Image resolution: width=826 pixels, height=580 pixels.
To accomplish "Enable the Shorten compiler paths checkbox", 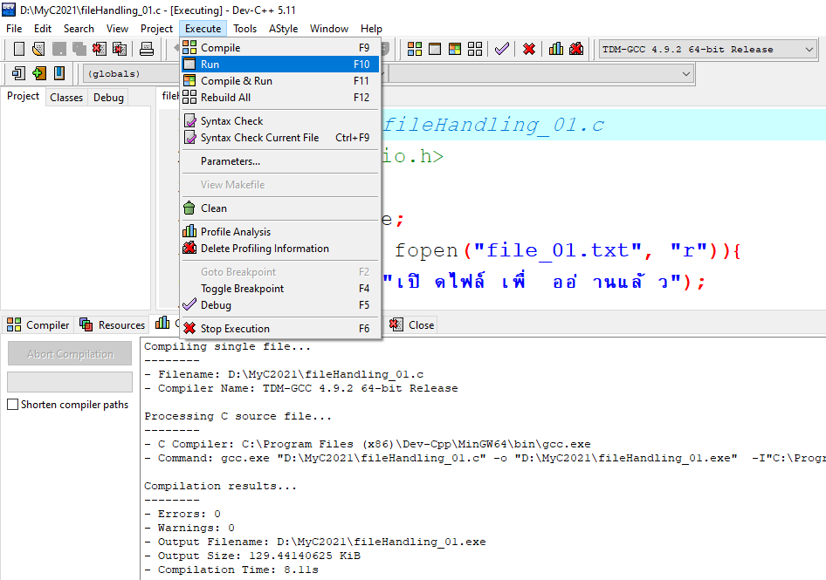I will point(12,404).
